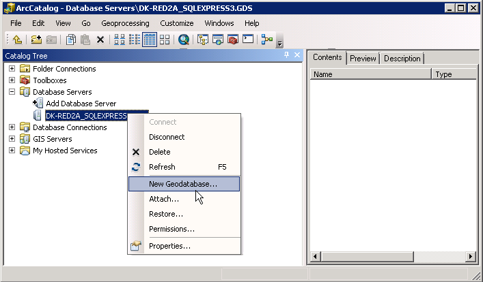Screen dimensions: 483x282
Task: Open the toolbar options dropdown arrow
Action: pyautogui.click(x=279, y=44)
